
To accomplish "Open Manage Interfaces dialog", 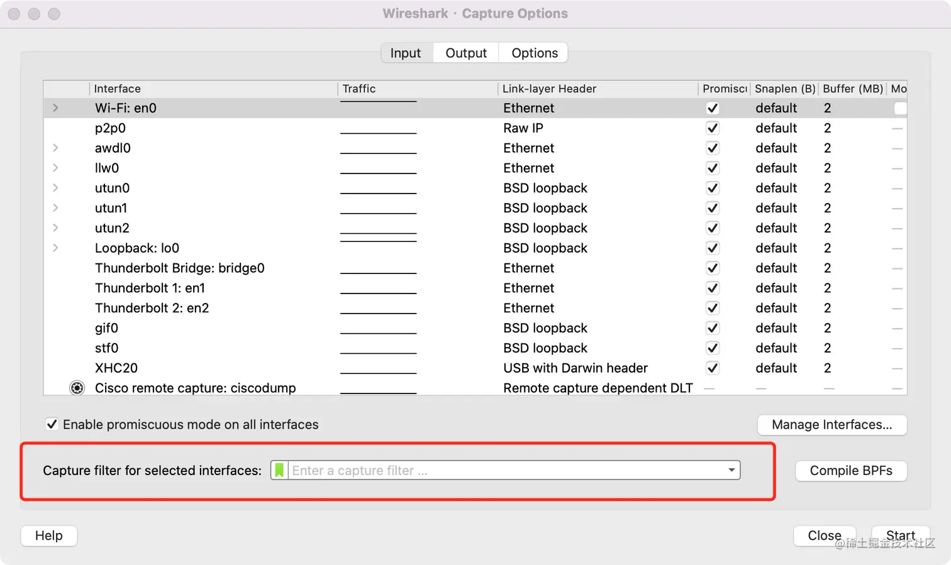I will 831,425.
